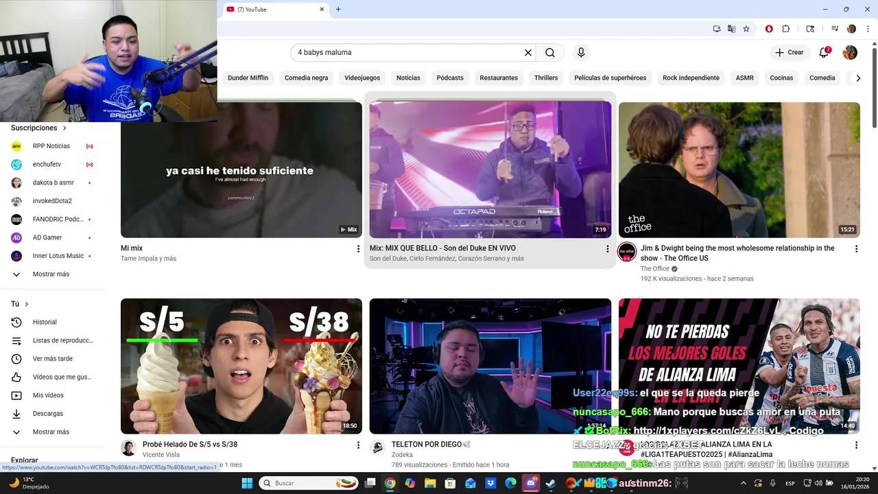Play the TELETON POR DIEGO thumbnail

(x=490, y=366)
